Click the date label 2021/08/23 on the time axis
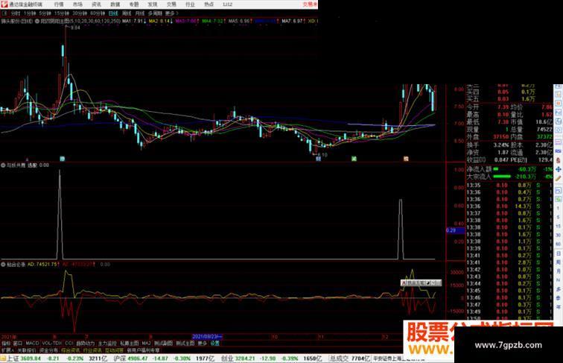This screenshot has width=563, height=363. [x=207, y=337]
